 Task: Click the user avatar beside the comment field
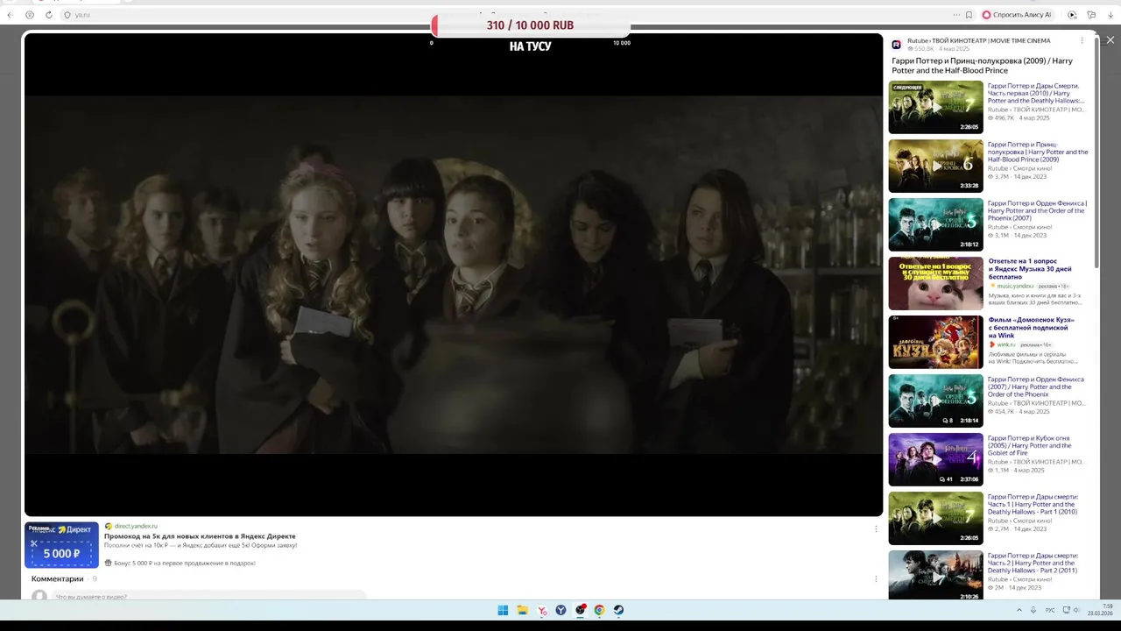(39, 597)
